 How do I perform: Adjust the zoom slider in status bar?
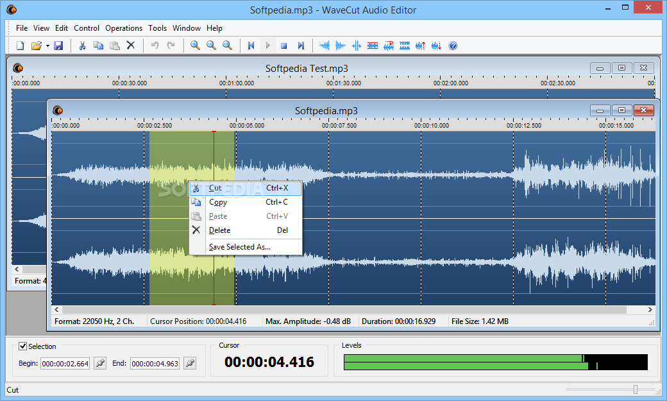(636, 389)
